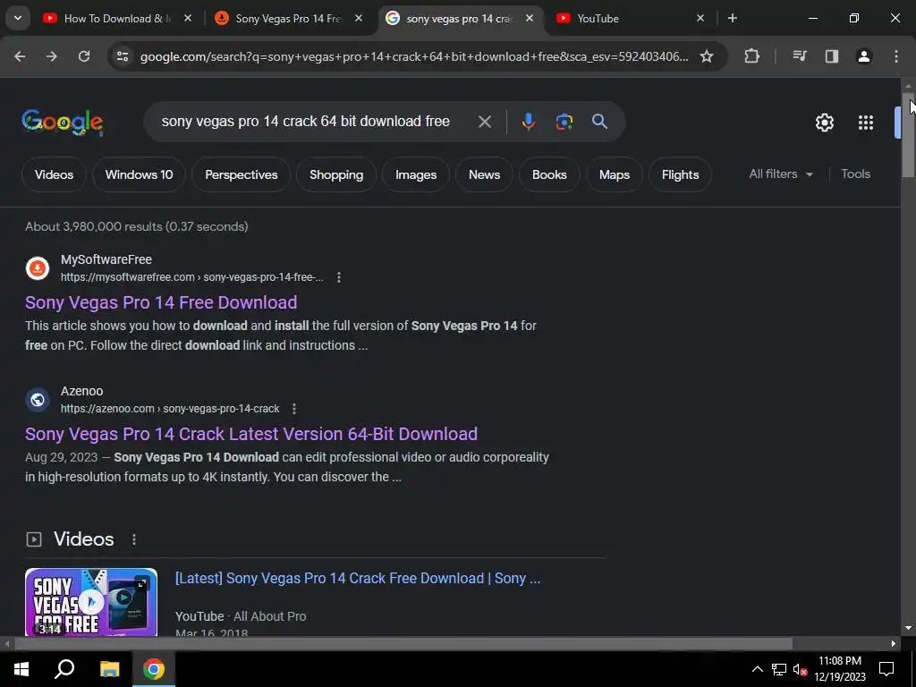Click the mysoftwarefree.com URL breadcrumb
Viewport: 916px width, 687px height.
pos(192,277)
